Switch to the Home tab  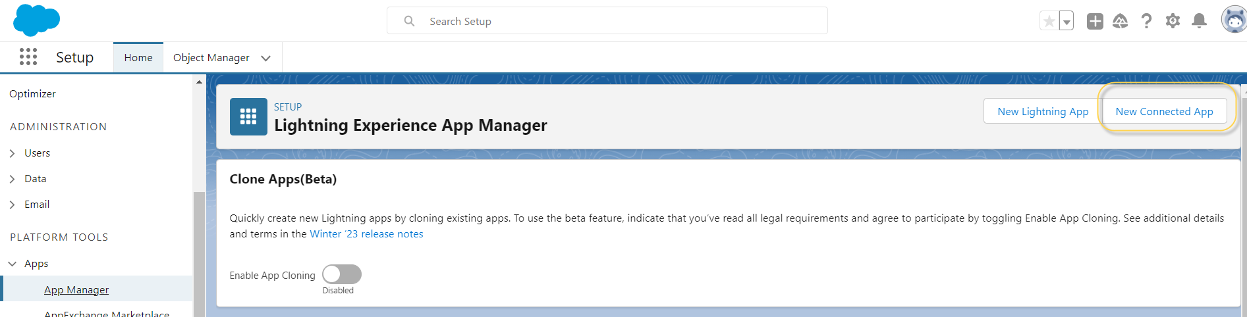pos(138,58)
